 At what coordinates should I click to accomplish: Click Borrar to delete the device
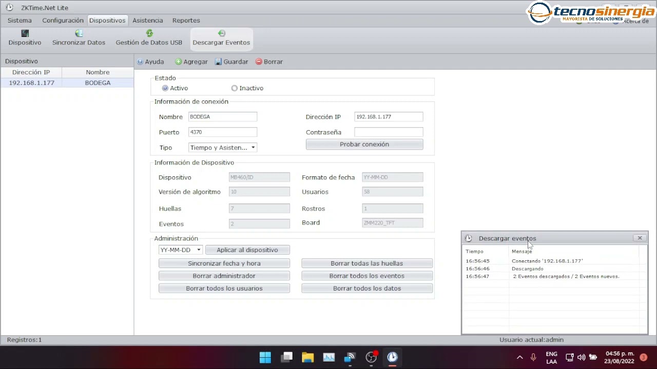[269, 61]
